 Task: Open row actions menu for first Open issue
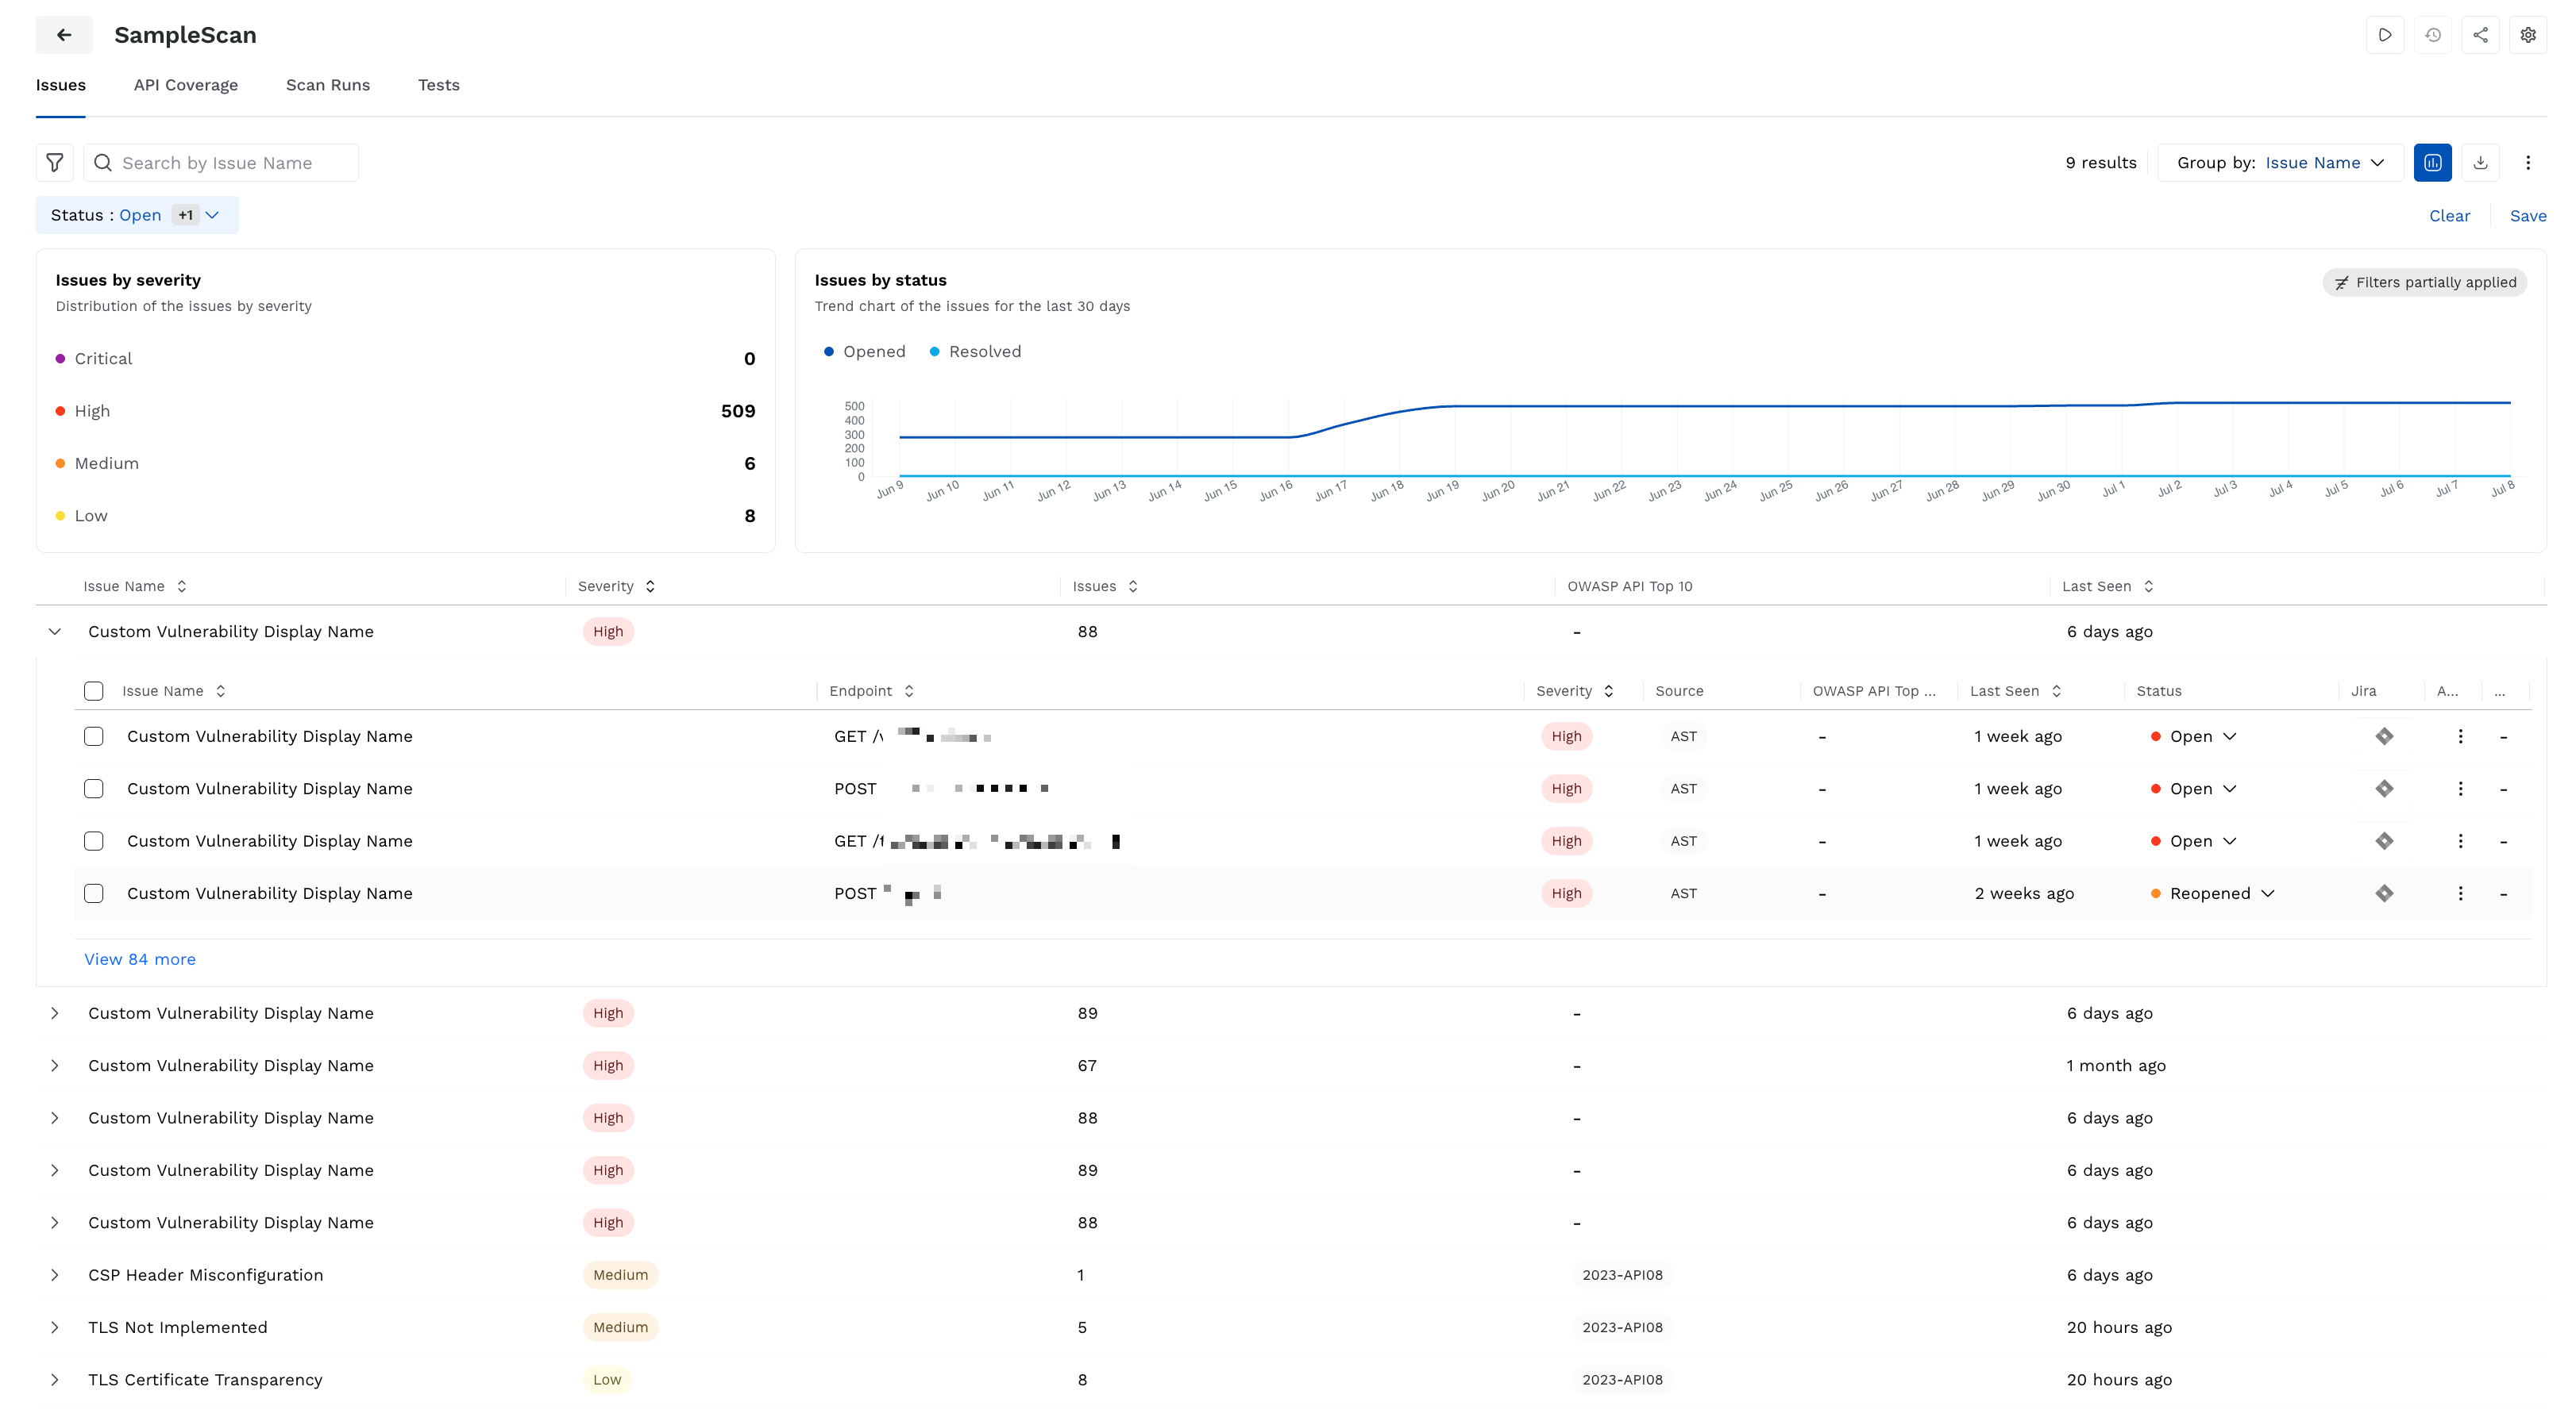pos(2460,736)
